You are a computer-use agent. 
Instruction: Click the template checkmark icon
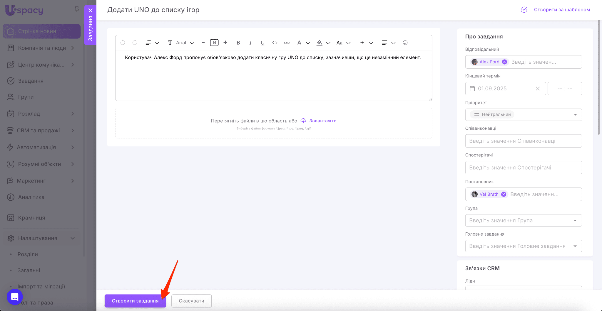point(524,10)
